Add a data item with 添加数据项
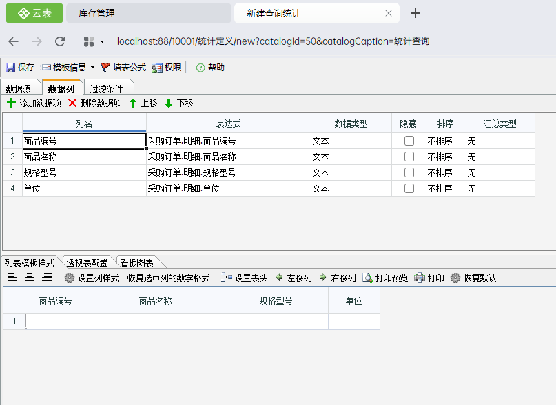556x405 pixels. point(34,103)
